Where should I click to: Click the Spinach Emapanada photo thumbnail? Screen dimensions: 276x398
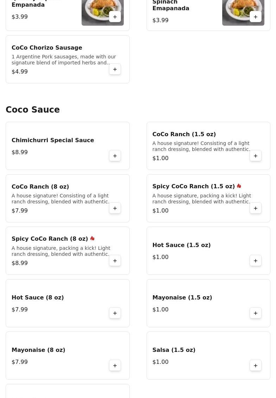tap(239, 11)
